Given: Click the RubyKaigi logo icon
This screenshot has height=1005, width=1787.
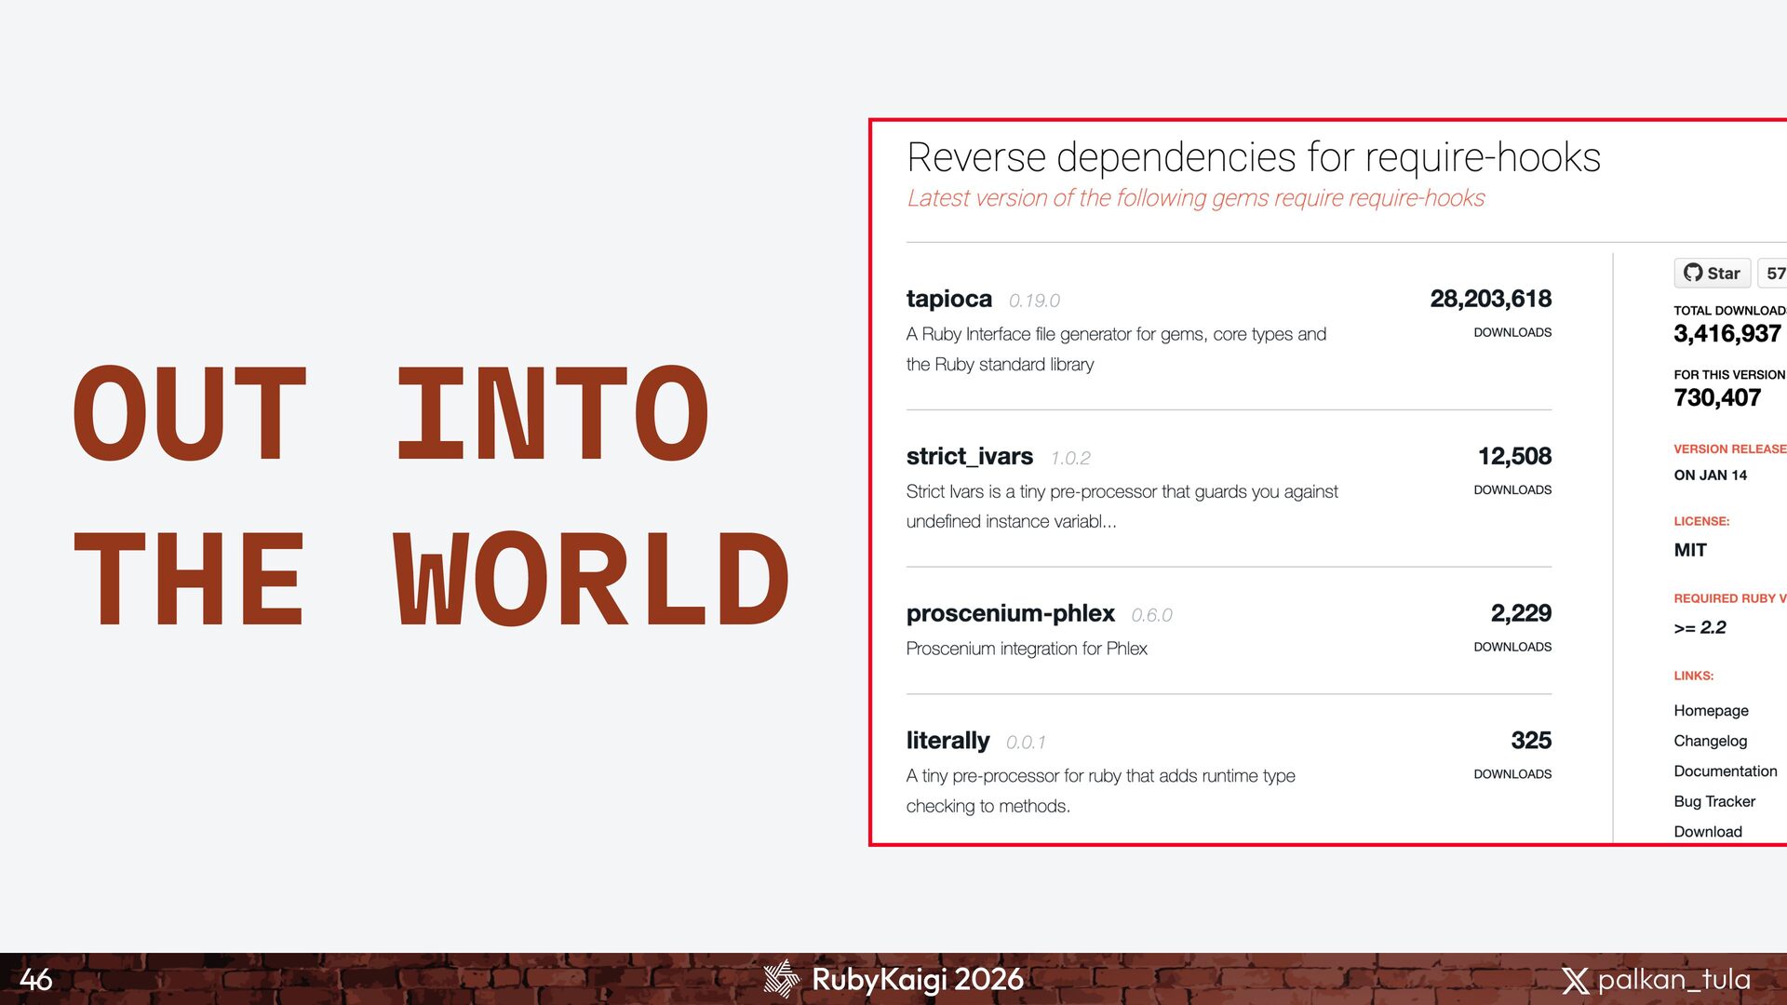Looking at the screenshot, I should 781,979.
